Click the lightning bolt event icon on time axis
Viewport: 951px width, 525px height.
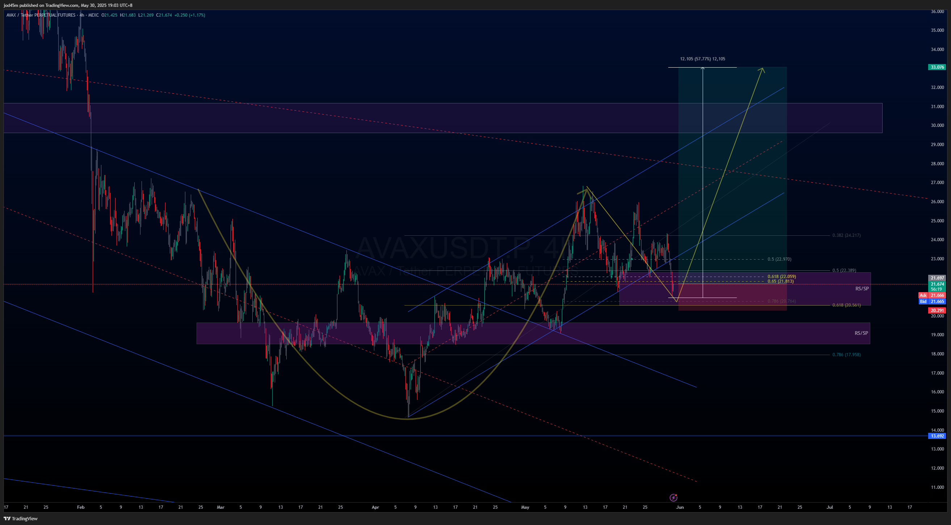coord(673,498)
